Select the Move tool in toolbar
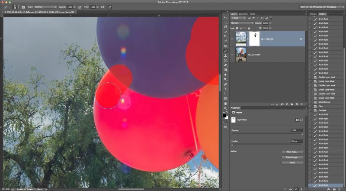This screenshot has height=191, width=346. click(x=225, y=17)
